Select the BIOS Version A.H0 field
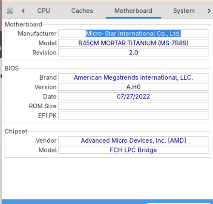The width and height of the screenshot is (213, 204). 133,87
